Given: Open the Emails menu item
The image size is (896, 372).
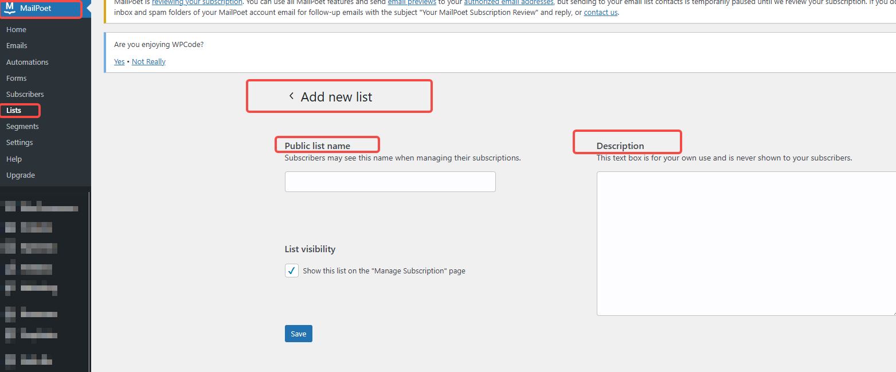Looking at the screenshot, I should pyautogui.click(x=17, y=45).
